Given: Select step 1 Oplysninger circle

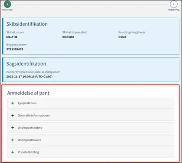Looking at the screenshot, I should point(7,4).
